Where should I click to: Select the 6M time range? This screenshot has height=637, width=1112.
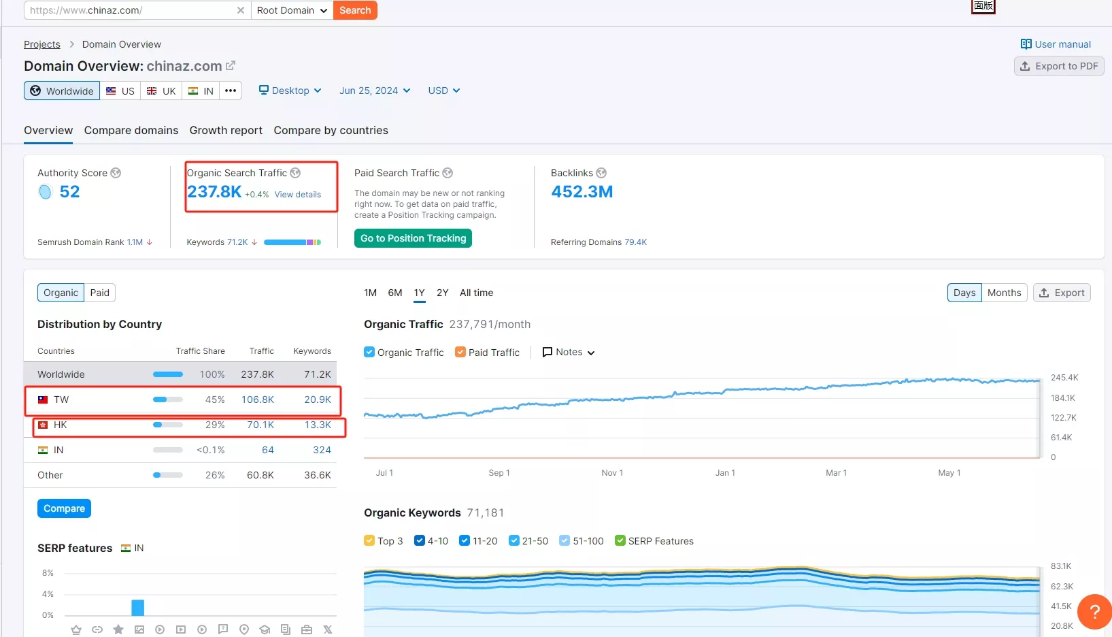tap(395, 293)
